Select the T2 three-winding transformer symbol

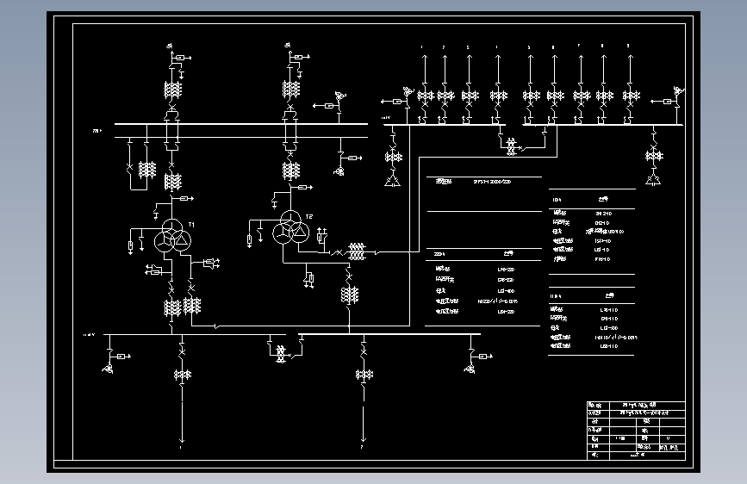tap(290, 227)
